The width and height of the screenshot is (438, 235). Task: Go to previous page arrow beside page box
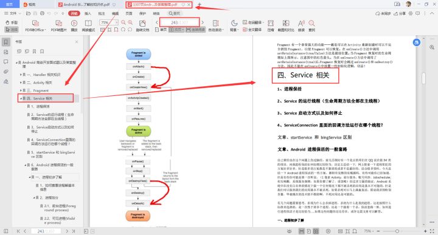click(x=157, y=22)
